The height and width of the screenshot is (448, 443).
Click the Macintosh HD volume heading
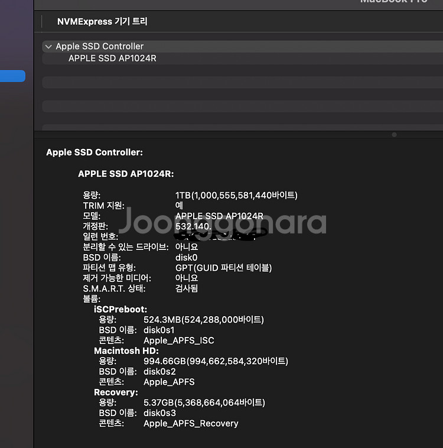[x=126, y=350]
